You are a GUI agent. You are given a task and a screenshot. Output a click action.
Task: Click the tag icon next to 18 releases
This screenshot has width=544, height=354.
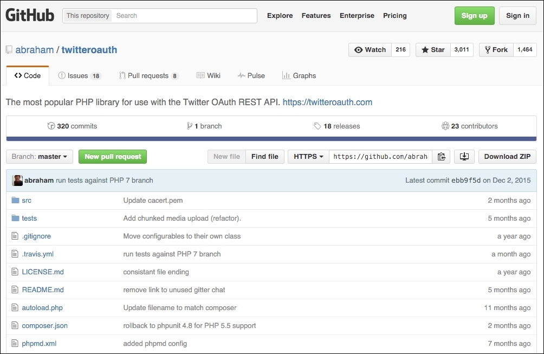(317, 126)
